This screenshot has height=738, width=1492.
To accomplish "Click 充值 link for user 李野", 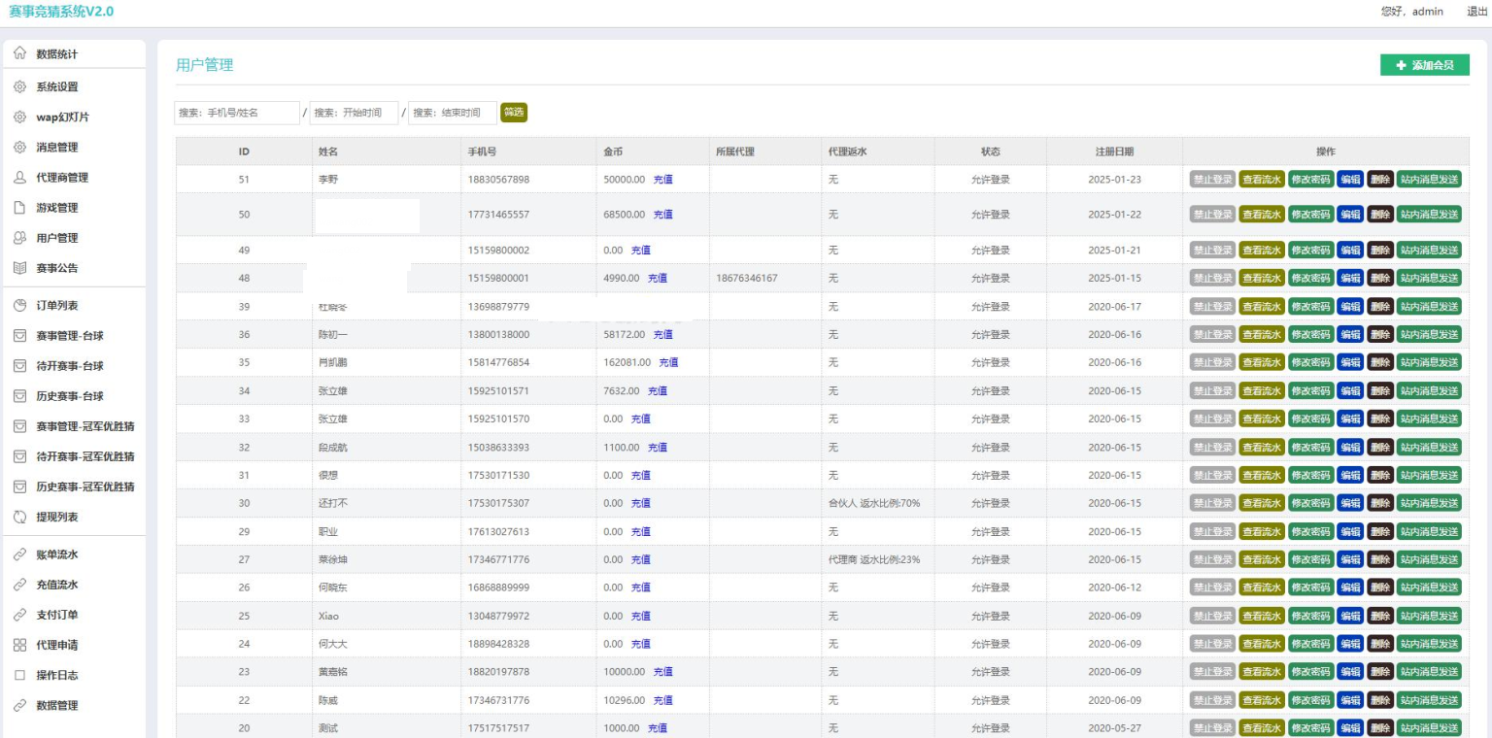I will coord(662,180).
